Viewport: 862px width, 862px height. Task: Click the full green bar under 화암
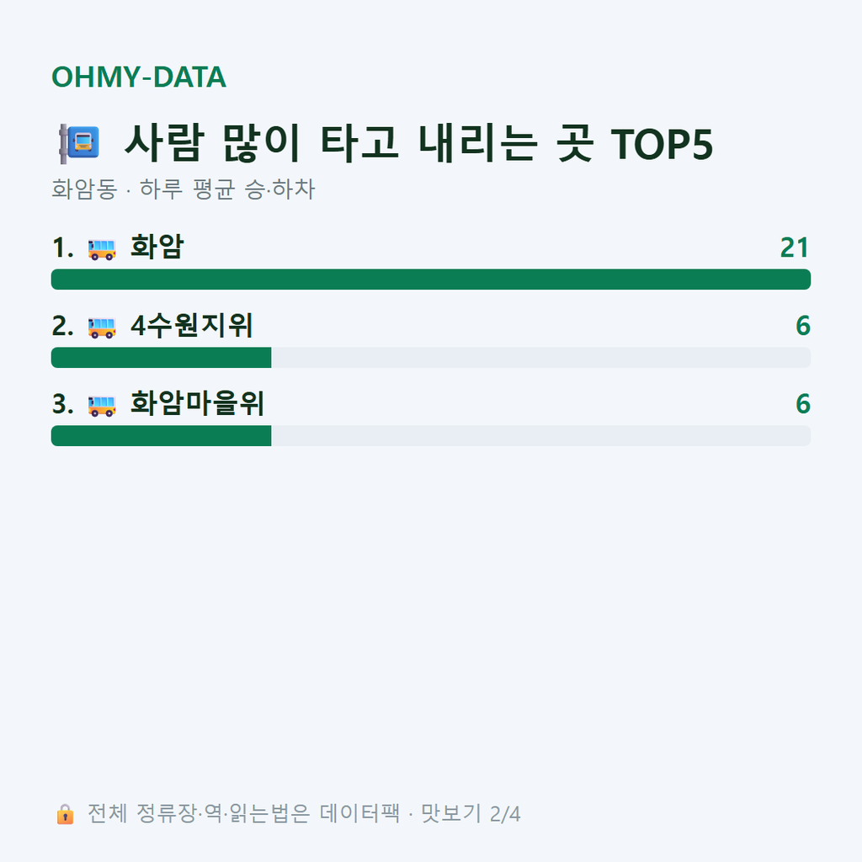(x=431, y=279)
